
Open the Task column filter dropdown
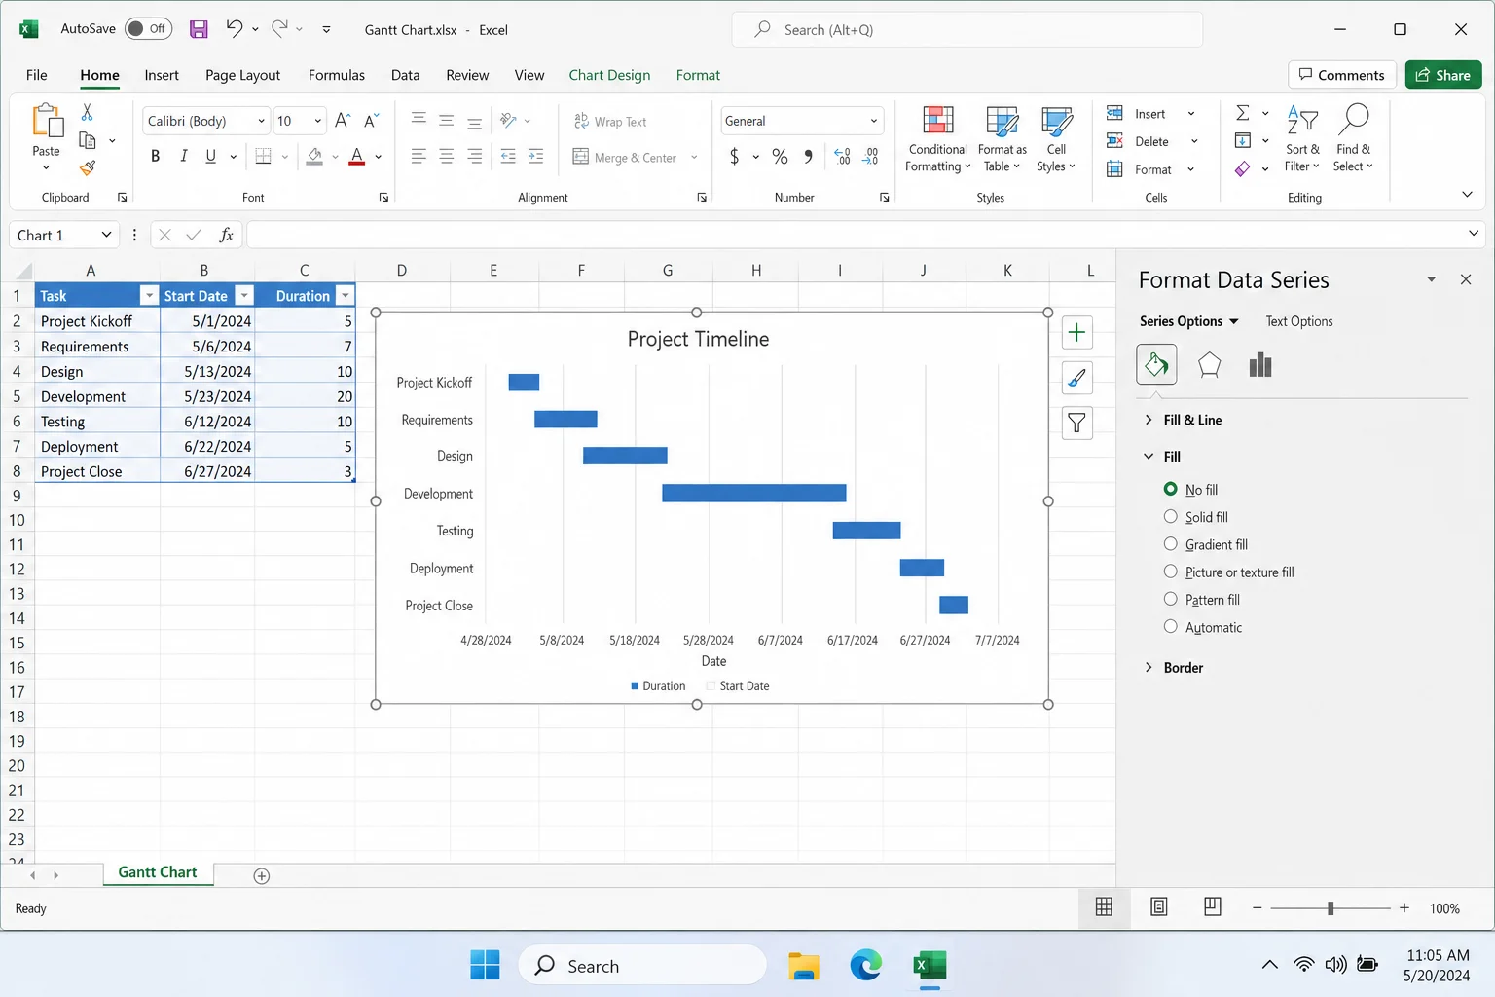click(149, 296)
